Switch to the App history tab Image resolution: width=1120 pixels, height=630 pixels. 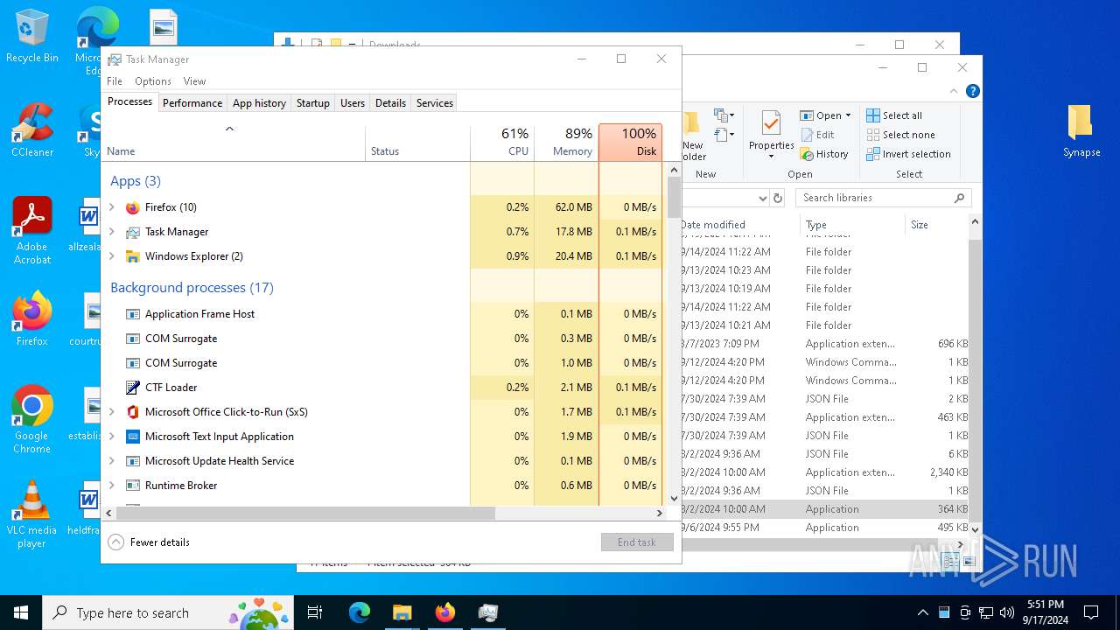pyautogui.click(x=259, y=103)
